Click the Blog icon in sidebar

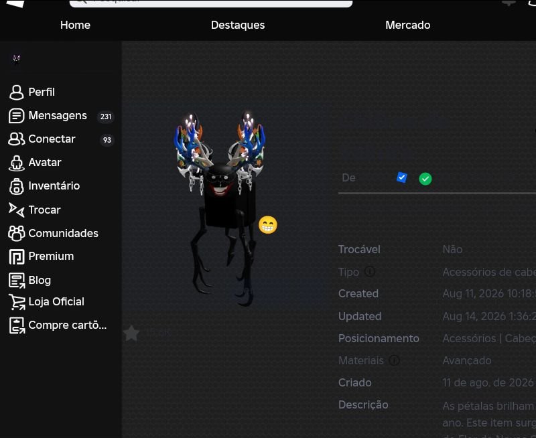click(16, 280)
